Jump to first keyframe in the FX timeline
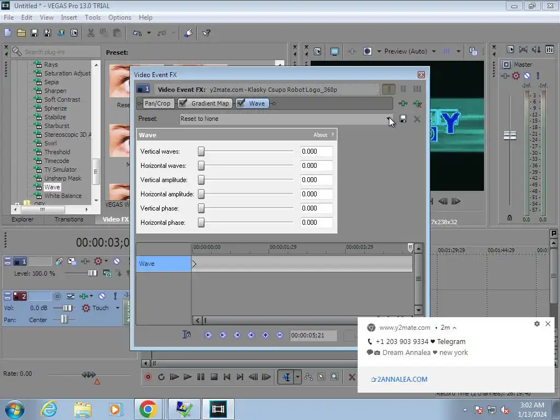560x420 pixels. pyautogui.click(x=208, y=335)
